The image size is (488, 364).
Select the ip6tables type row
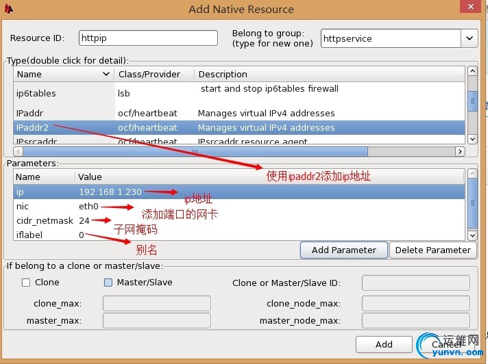(x=239, y=94)
